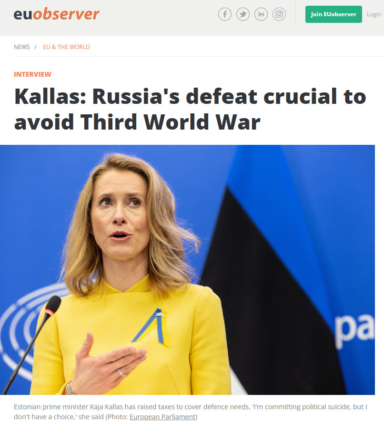Open EUobserver's Facebook page icon
384x424 pixels.
[225, 14]
